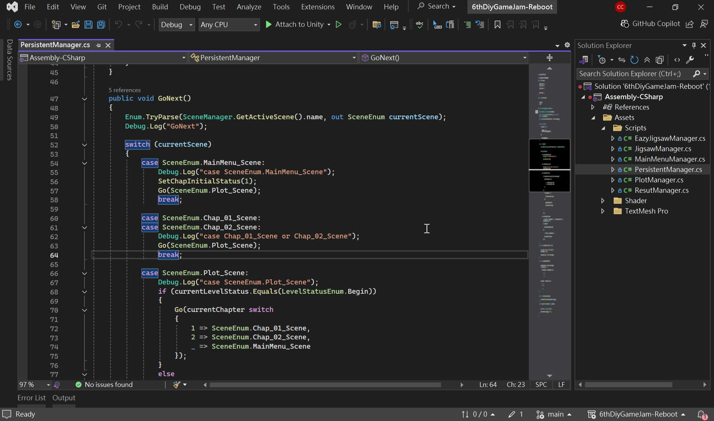714x421 pixels.
Task: Select JigsawManager.cs in Solution Explorer
Action: click(662, 149)
